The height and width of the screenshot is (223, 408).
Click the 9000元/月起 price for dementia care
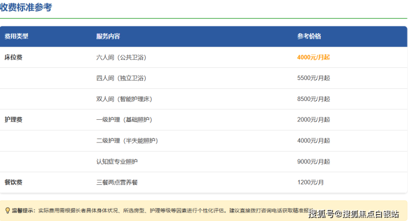tap(313, 162)
